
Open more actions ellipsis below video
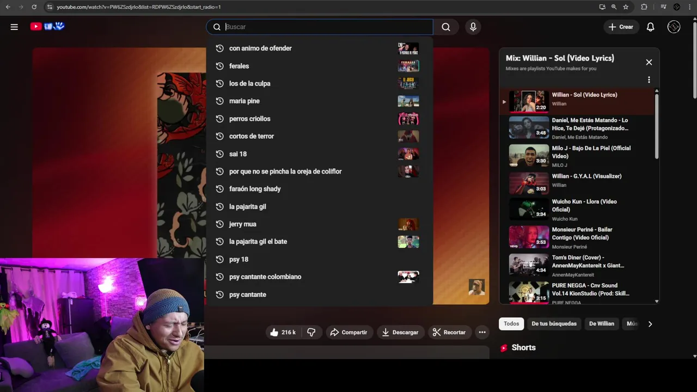coord(482,332)
